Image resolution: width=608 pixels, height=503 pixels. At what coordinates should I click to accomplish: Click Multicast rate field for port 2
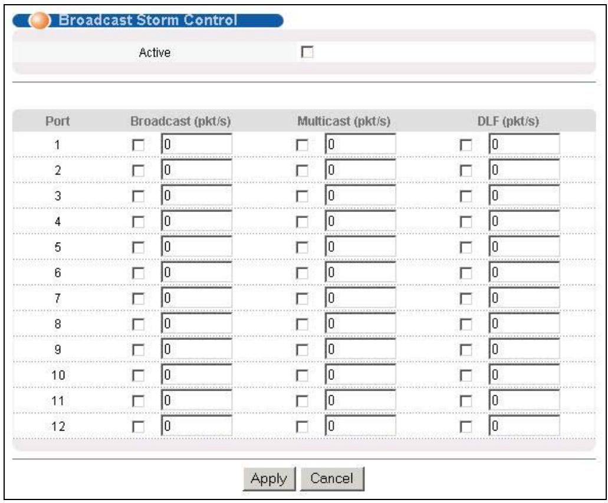(360, 170)
